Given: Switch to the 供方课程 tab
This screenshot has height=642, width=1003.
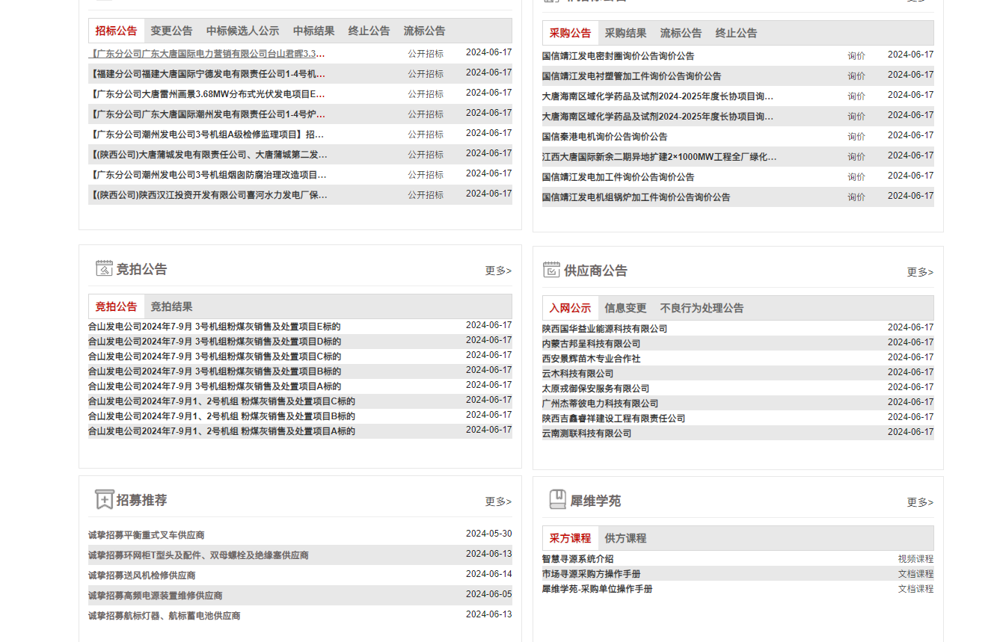Looking at the screenshot, I should [x=625, y=538].
